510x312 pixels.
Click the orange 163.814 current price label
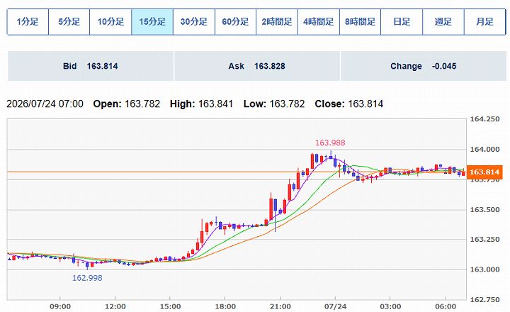(x=484, y=172)
